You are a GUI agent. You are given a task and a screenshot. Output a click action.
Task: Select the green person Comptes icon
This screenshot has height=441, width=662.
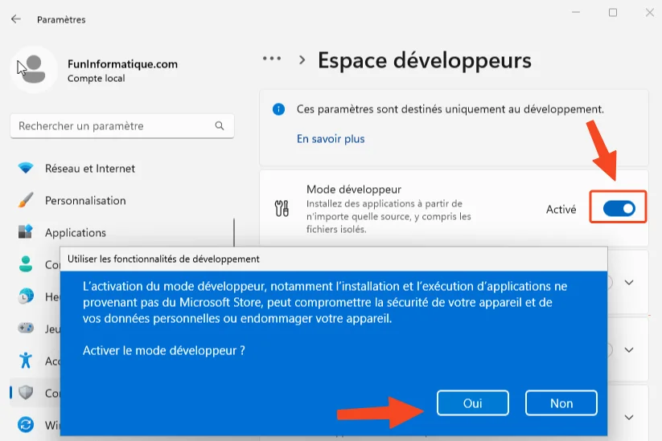click(26, 264)
